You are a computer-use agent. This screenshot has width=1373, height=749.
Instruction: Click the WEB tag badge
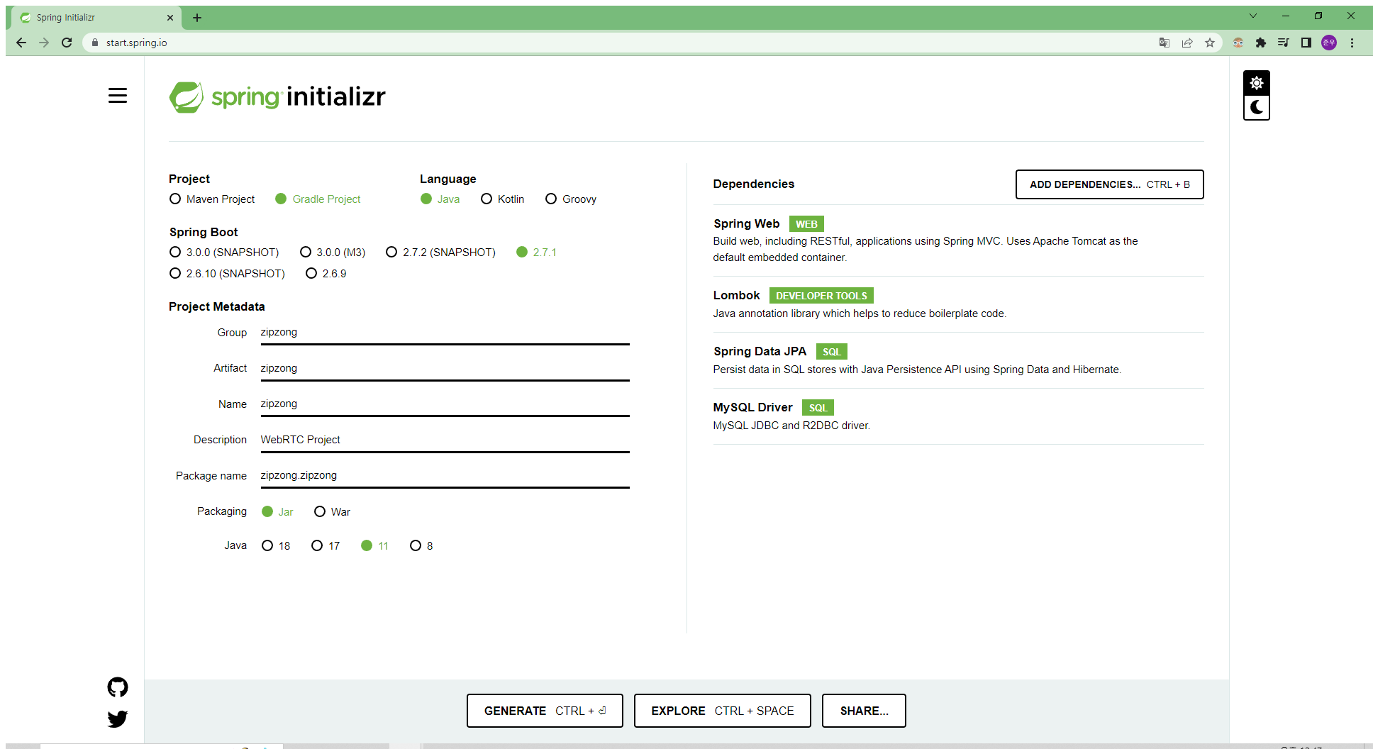806,224
